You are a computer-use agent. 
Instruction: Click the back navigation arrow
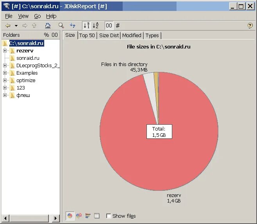[8, 25]
